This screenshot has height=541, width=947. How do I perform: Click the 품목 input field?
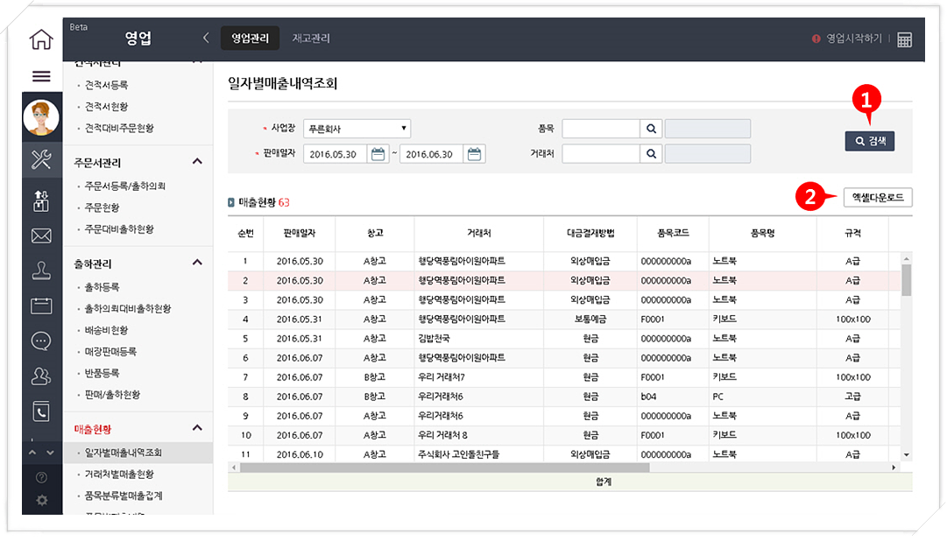click(x=601, y=129)
